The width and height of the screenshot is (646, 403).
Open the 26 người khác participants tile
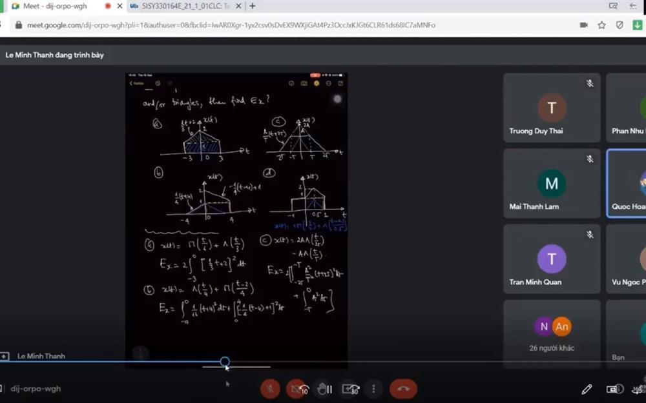point(552,333)
